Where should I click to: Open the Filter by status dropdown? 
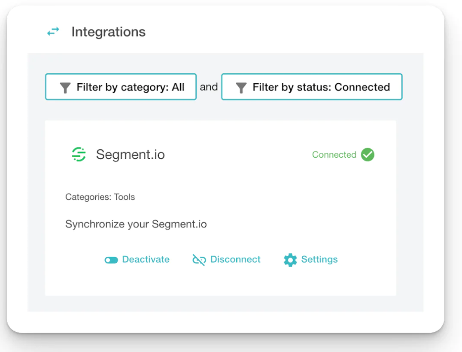click(x=312, y=87)
